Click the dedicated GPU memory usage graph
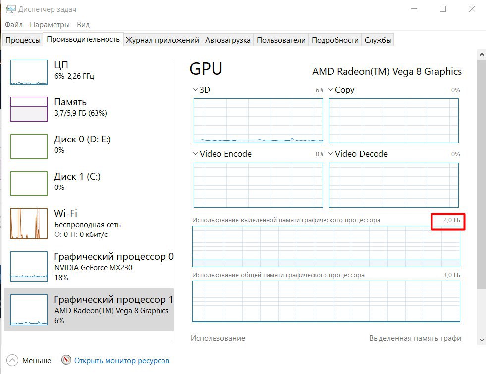486x374 pixels. pyautogui.click(x=326, y=246)
